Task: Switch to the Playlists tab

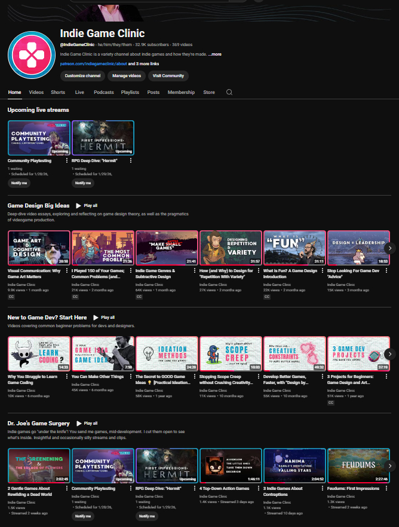Action: pyautogui.click(x=130, y=93)
